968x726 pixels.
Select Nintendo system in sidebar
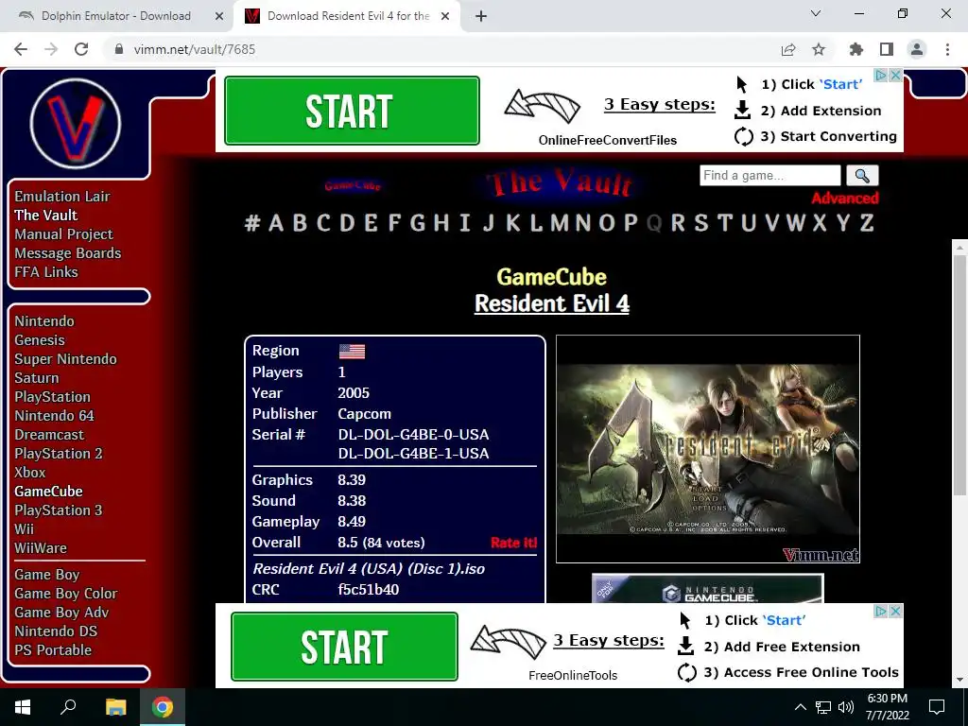44,321
